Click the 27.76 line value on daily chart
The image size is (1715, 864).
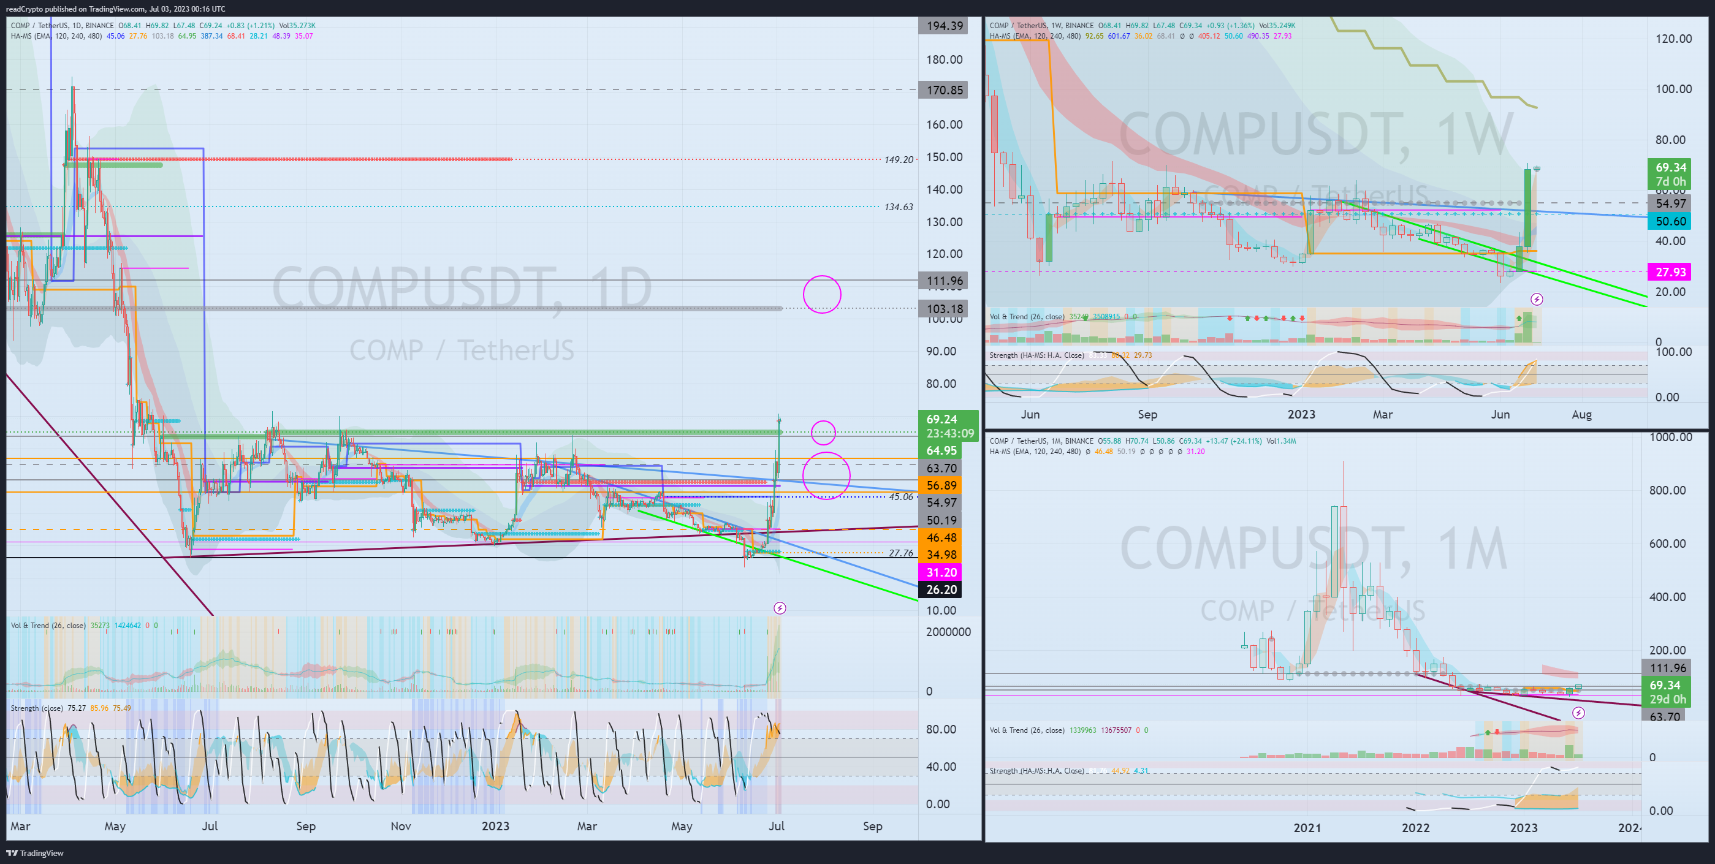(901, 553)
